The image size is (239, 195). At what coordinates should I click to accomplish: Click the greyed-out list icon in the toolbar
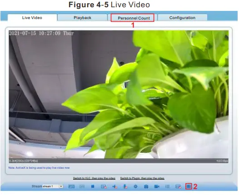[x=167, y=186]
